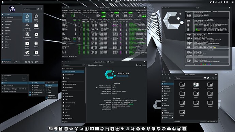Viewport: 235px width, 132px height.
Task: Click Copy Details button in Info Center
Action: (141, 65)
